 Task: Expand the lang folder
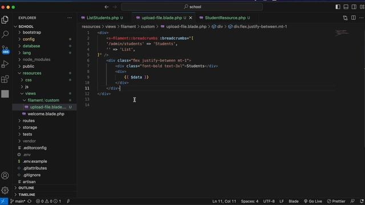44,53
